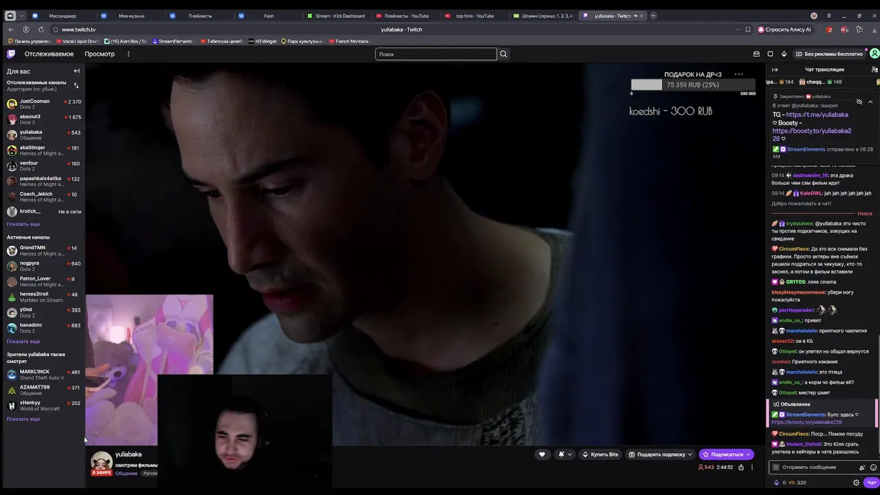The image size is (880, 495).
Task: Click the donation goal progress bar
Action: click(x=693, y=85)
